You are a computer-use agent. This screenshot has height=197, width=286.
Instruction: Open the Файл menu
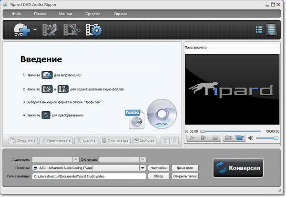coord(16,14)
